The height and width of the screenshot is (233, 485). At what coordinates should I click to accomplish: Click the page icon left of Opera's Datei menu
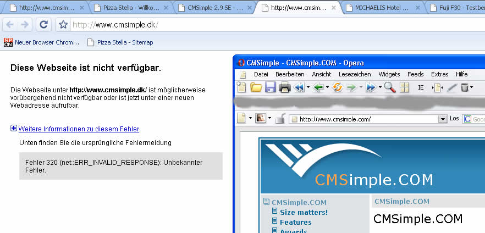(x=243, y=75)
